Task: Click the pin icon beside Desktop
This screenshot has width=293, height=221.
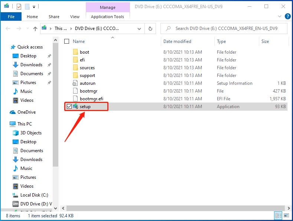Action: [49, 56]
